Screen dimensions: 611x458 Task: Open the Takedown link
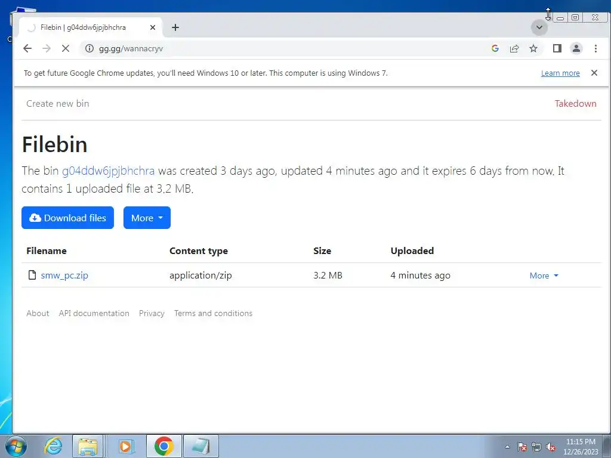(x=576, y=104)
